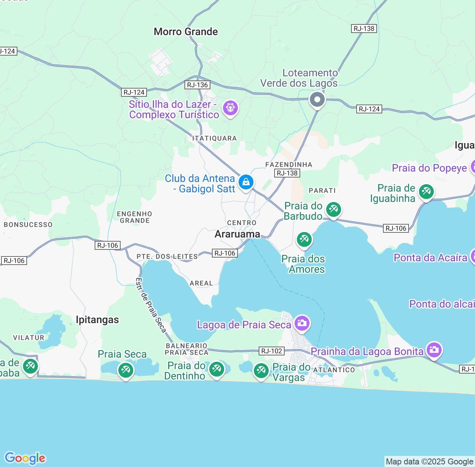This screenshot has width=475, height=467.
Task: Click the Araruama city label
Action: [x=237, y=234]
